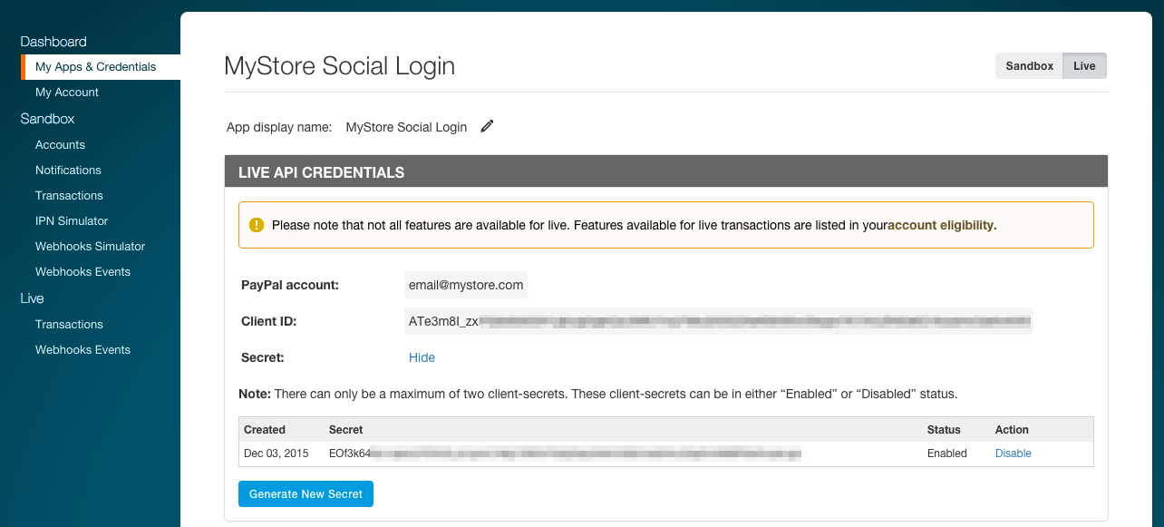Open Sandbox Accounts page
The image size is (1164, 527).
pos(60,145)
